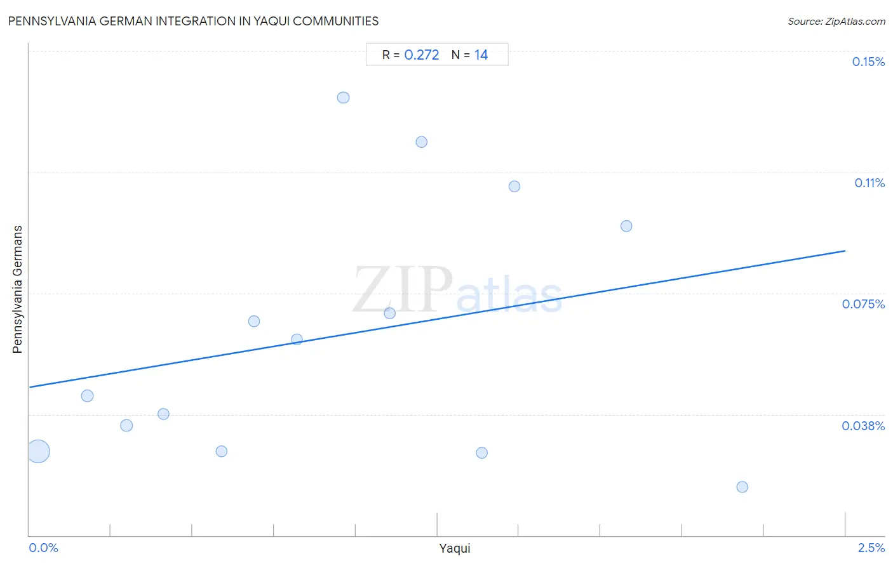Click the 0.11% y-axis tick label
893x566 pixels.
click(869, 183)
